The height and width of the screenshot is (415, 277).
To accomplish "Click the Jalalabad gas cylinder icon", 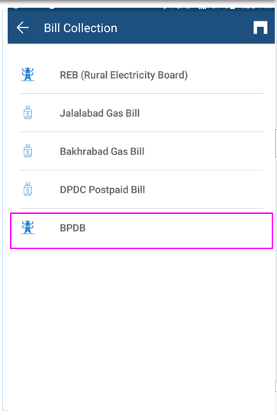I will pos(27,113).
